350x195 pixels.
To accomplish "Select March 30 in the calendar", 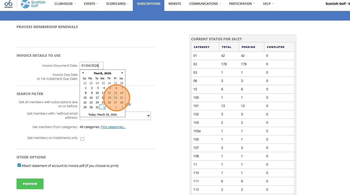I will [x=91, y=107].
